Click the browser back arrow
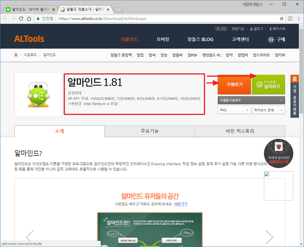Image resolution: width=304 pixels, height=247 pixels. (5, 18)
